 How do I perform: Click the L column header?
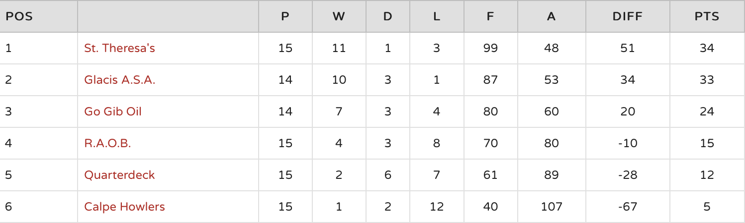pos(436,16)
